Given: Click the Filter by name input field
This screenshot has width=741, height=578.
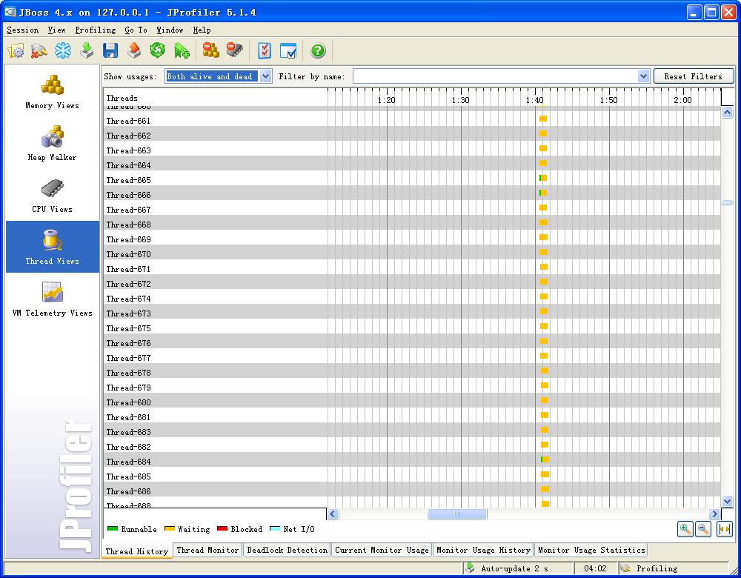Looking at the screenshot, I should tap(495, 76).
